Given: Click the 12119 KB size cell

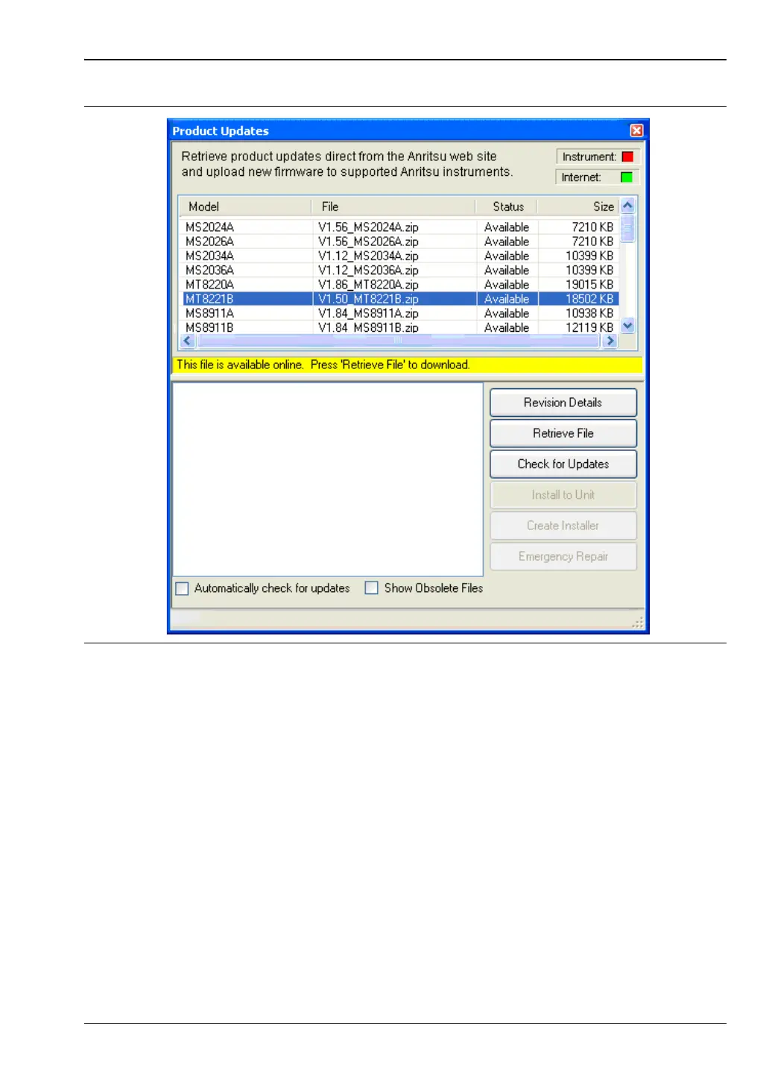Looking at the screenshot, I should pyautogui.click(x=589, y=327).
